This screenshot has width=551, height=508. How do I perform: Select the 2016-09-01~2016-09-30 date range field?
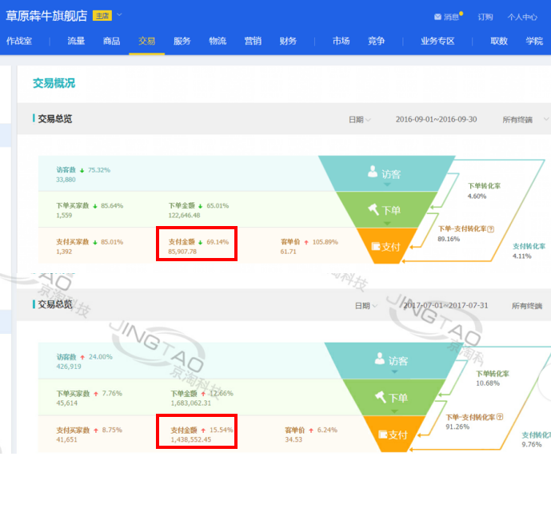[436, 120]
